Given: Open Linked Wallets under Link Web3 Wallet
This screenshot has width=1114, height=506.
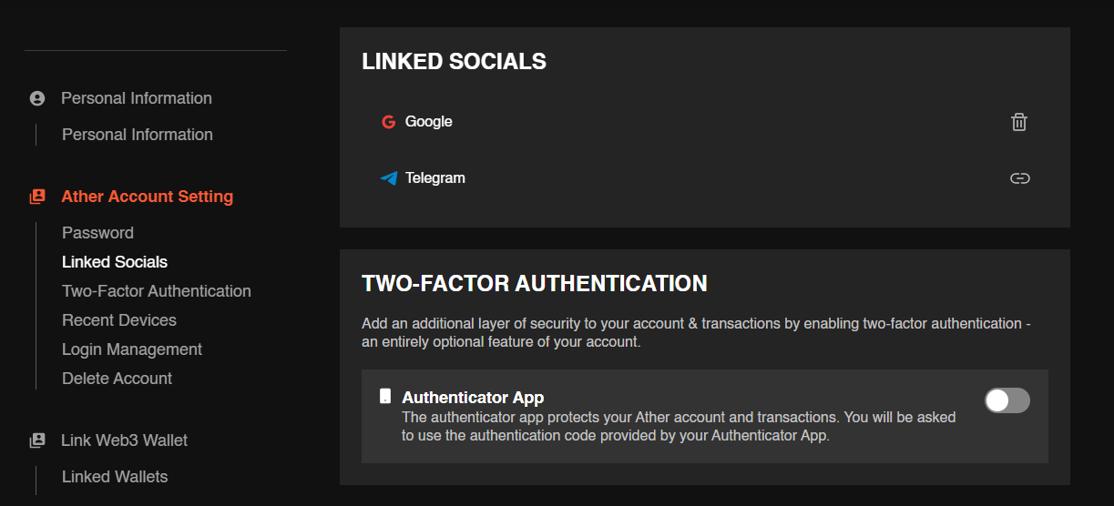Looking at the screenshot, I should click(x=115, y=477).
